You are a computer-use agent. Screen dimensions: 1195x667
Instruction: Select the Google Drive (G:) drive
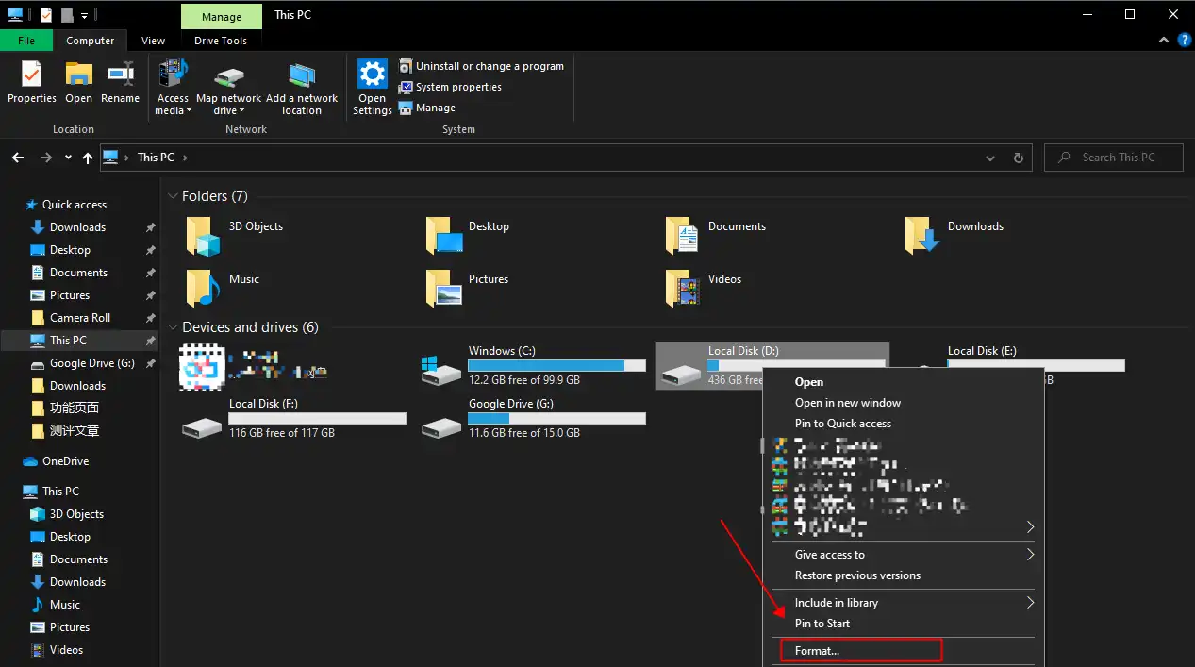click(534, 418)
